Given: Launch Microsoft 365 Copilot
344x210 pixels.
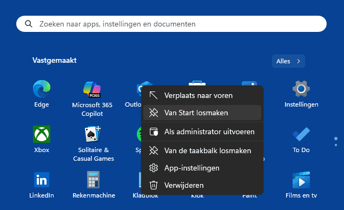Looking at the screenshot, I should click(92, 90).
